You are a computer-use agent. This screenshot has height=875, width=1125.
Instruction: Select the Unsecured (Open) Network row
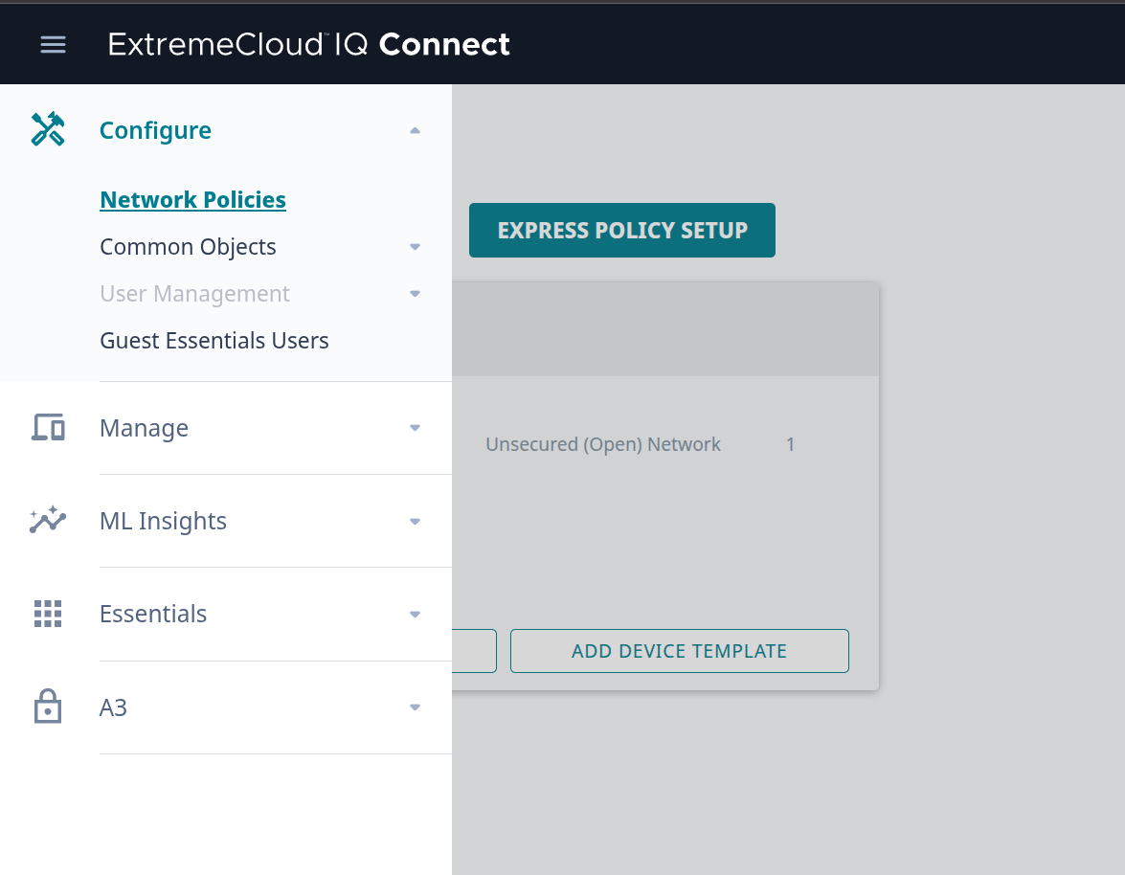point(603,444)
